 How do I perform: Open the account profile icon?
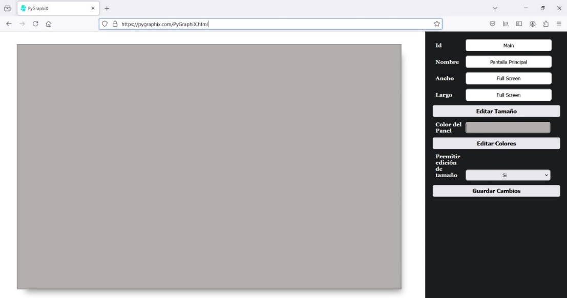point(533,24)
